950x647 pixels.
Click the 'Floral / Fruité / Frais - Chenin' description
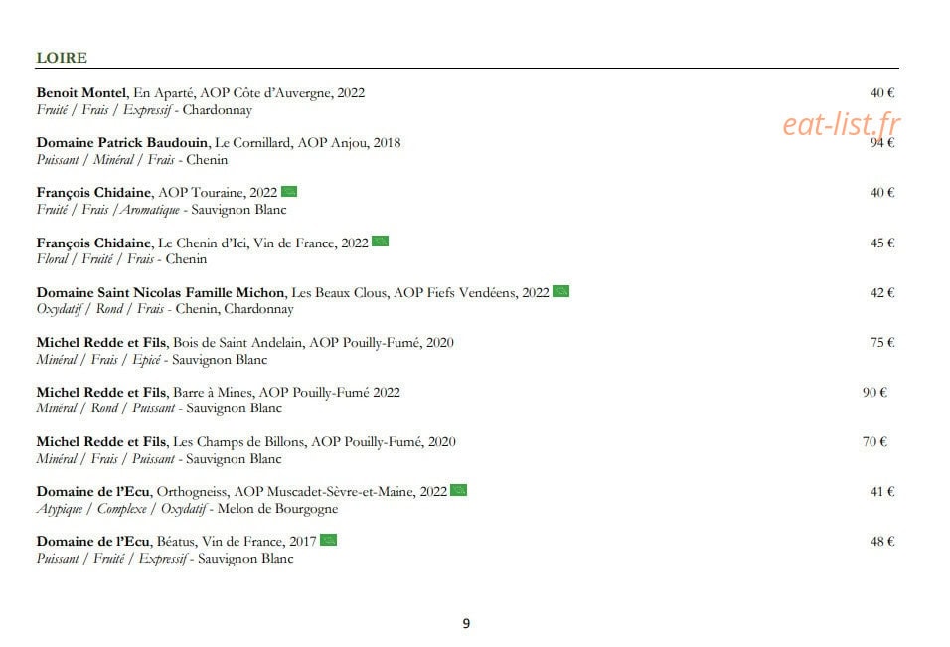121,259
